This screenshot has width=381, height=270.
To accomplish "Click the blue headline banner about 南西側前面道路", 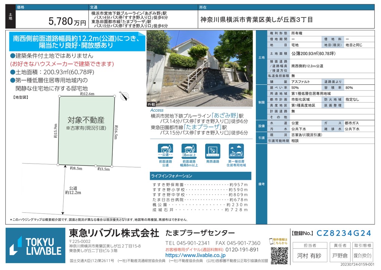I will pyautogui.click(x=76, y=42).
